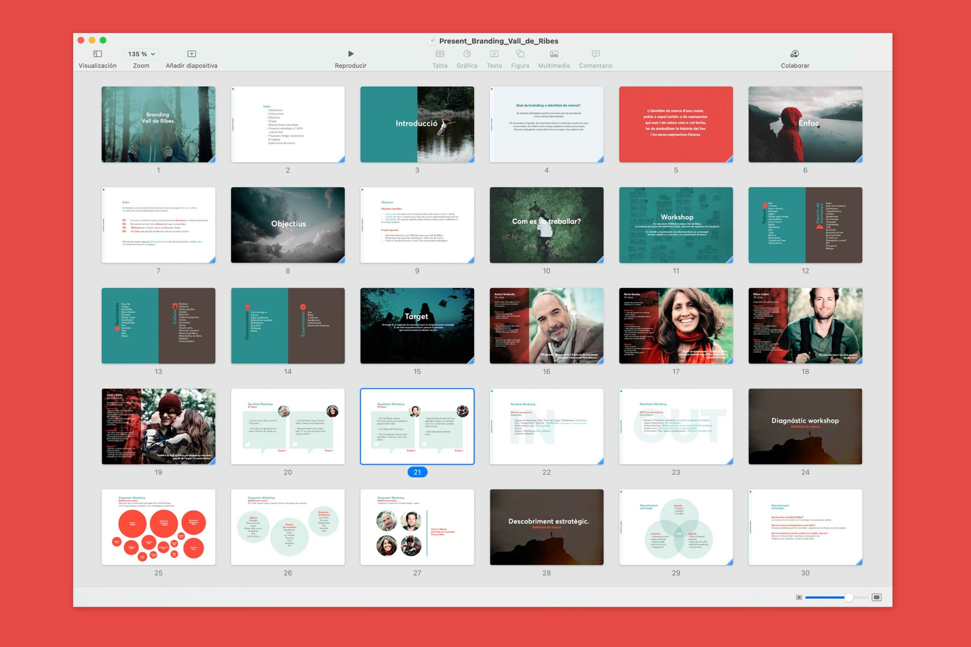Click the Present_Branding_Vall_de_Ribes document title
971x647 pixels.
click(498, 41)
